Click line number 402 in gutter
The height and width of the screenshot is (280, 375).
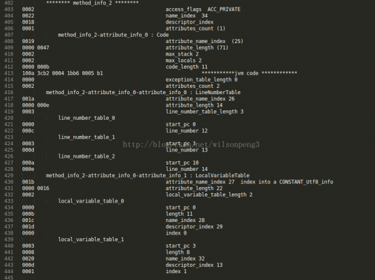pyautogui.click(x=9, y=3)
